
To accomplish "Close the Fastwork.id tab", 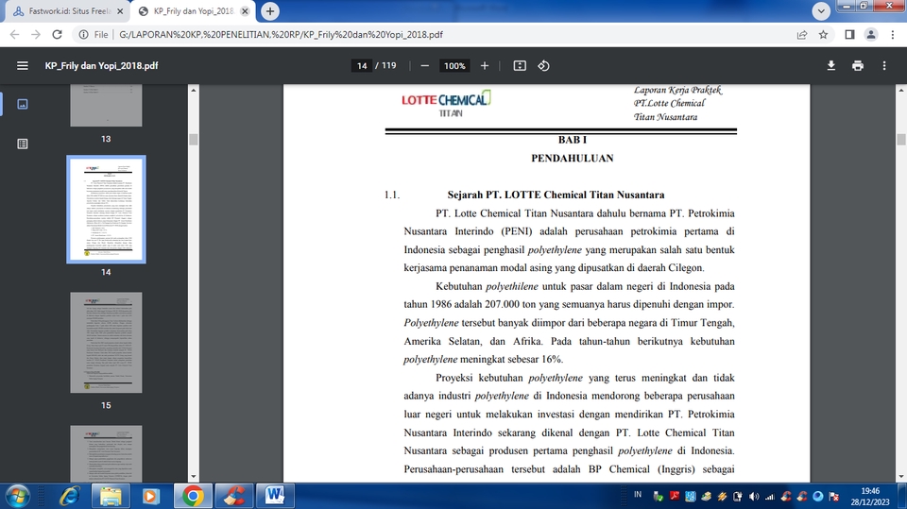I will (x=120, y=11).
